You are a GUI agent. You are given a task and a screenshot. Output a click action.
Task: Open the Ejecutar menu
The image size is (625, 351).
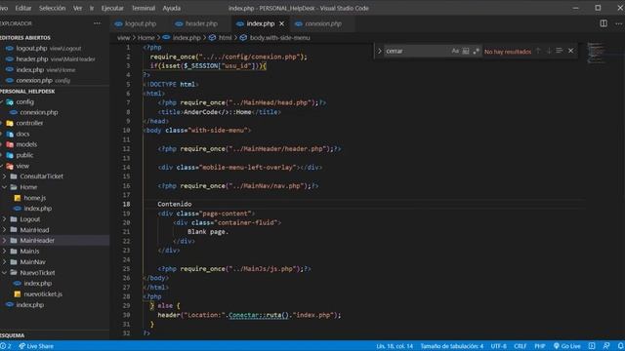(x=112, y=8)
